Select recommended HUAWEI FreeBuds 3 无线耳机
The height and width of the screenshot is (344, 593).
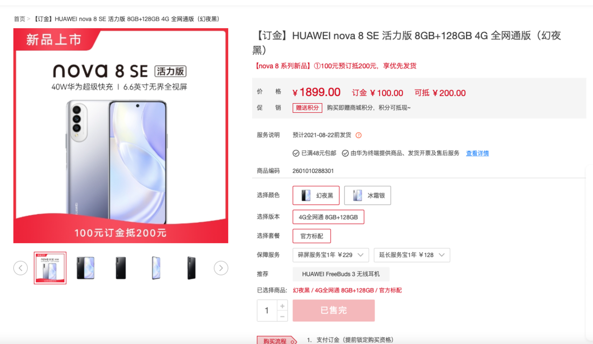click(341, 274)
